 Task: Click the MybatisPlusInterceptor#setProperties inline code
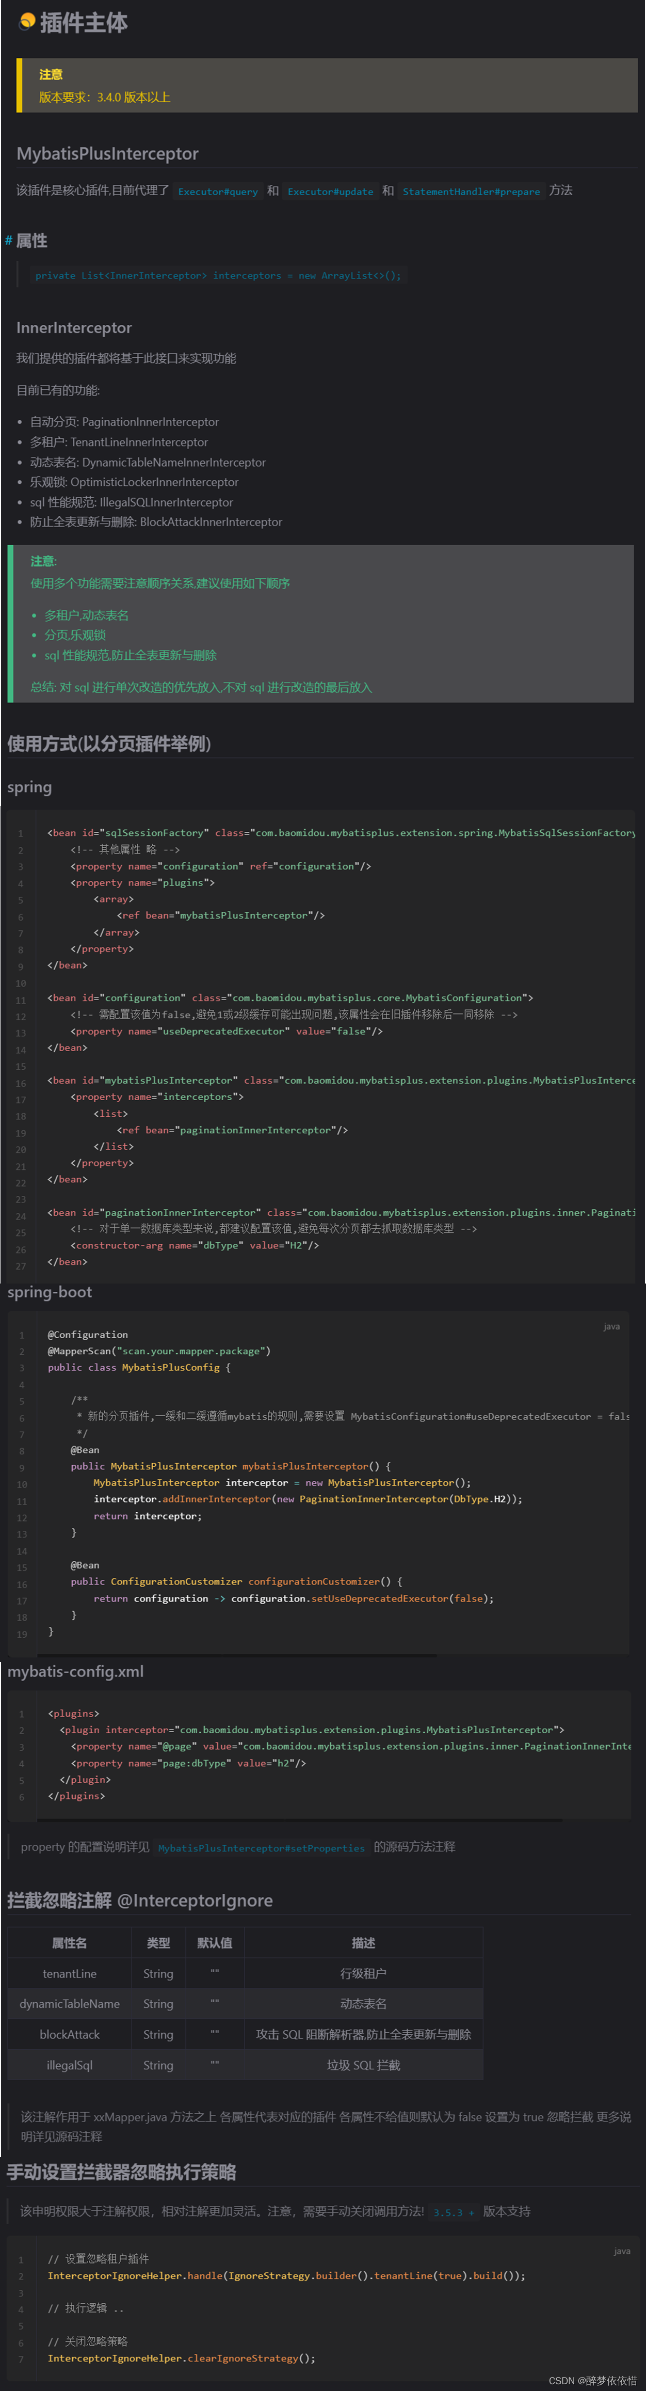click(x=262, y=1848)
